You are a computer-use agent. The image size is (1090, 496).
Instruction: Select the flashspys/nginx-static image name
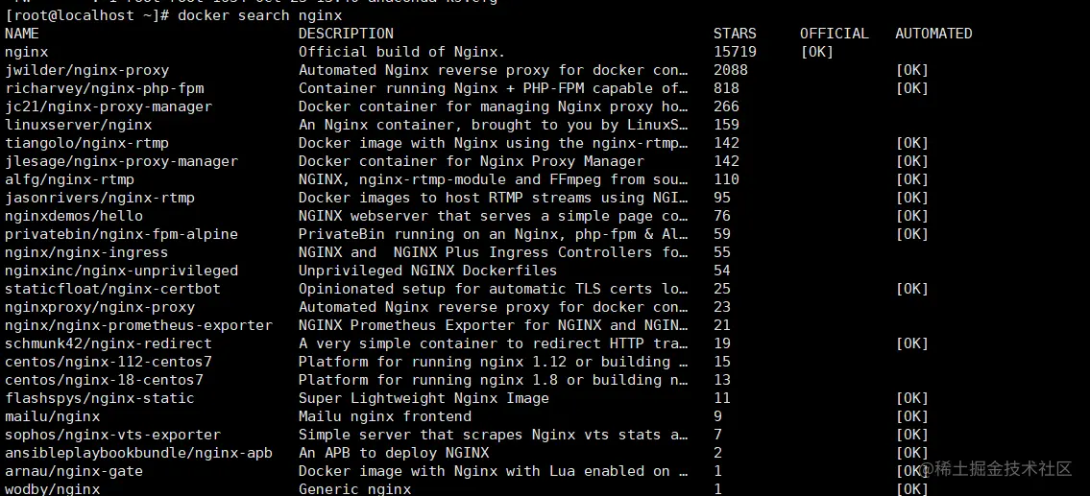click(100, 398)
